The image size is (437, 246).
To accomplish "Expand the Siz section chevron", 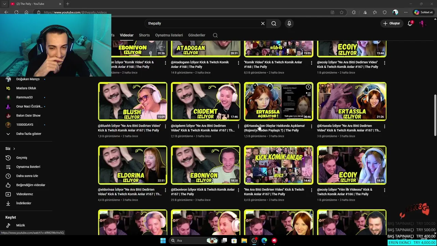I will (14, 149).
